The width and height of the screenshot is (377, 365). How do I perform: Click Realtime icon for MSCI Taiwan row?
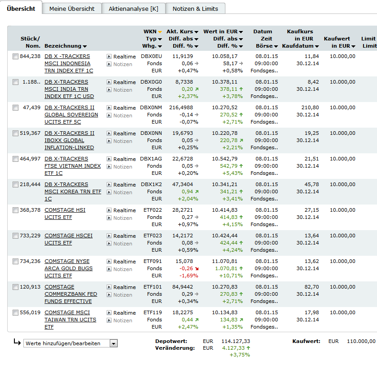pyautogui.click(x=109, y=312)
